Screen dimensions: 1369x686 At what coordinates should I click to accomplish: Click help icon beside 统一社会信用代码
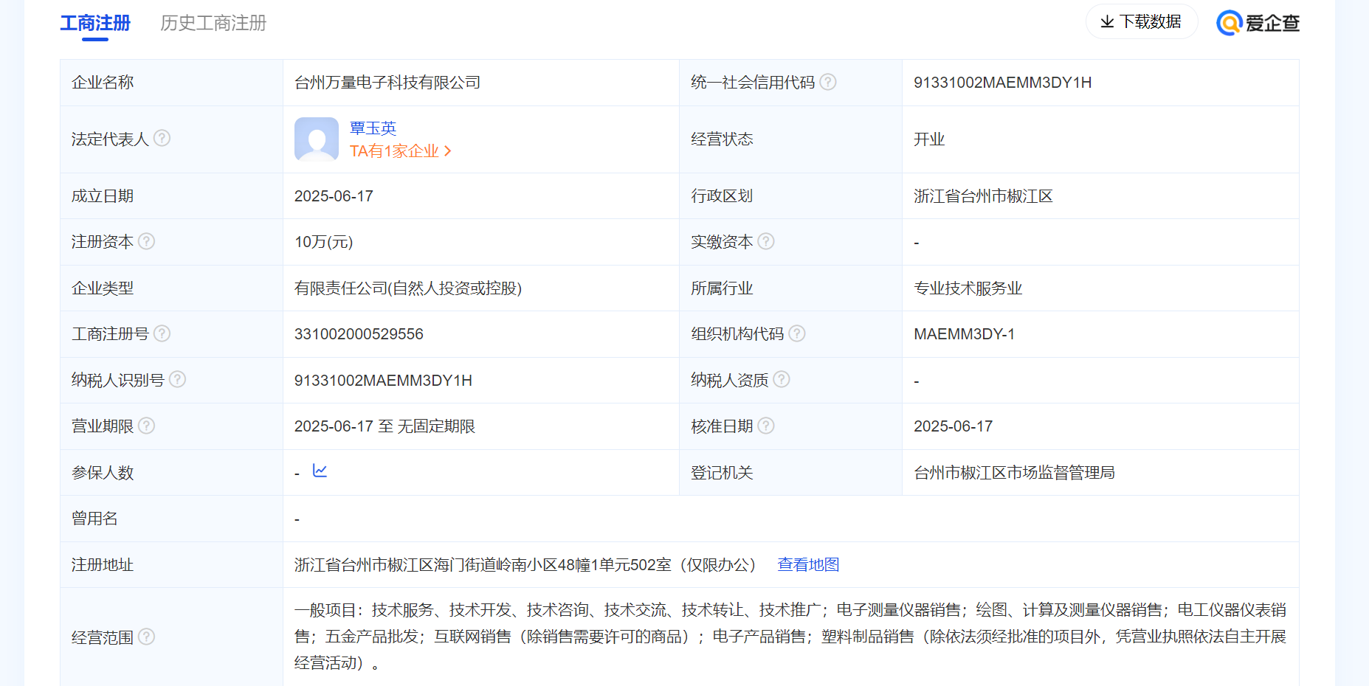(828, 82)
